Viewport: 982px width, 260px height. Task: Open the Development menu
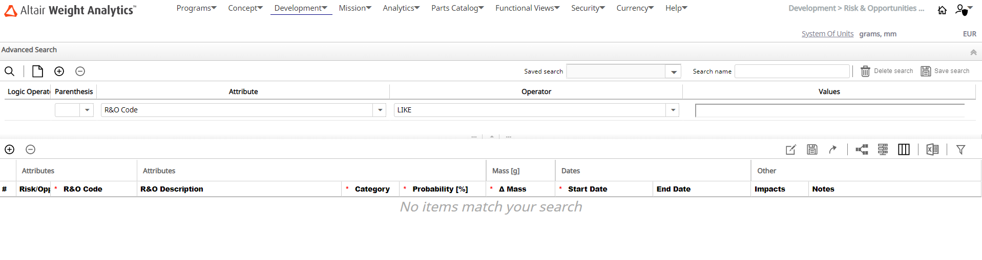(x=301, y=8)
